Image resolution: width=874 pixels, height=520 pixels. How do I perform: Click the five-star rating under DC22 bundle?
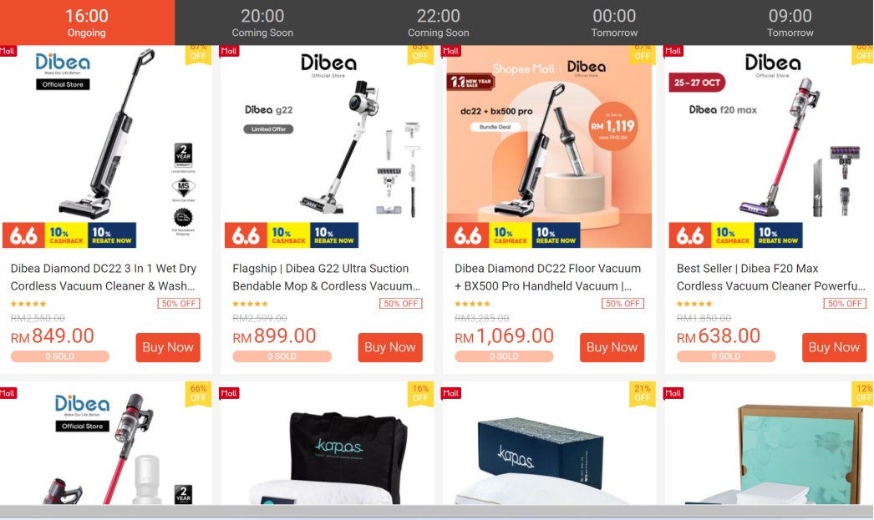coord(472,304)
